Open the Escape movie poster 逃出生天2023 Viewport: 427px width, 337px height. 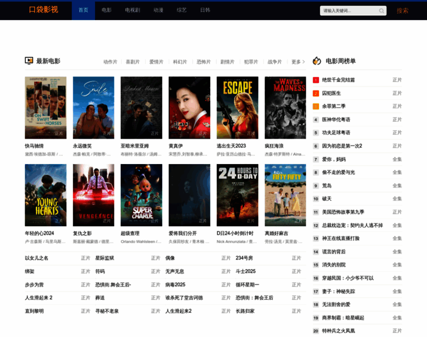pyautogui.click(x=238, y=108)
